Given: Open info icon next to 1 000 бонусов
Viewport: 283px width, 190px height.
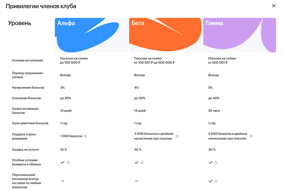Looking at the screenshot, I should pos(85,136).
